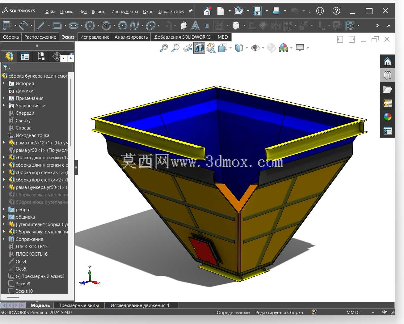
Task: Select the Polygon sketch tool
Action: (123, 25)
